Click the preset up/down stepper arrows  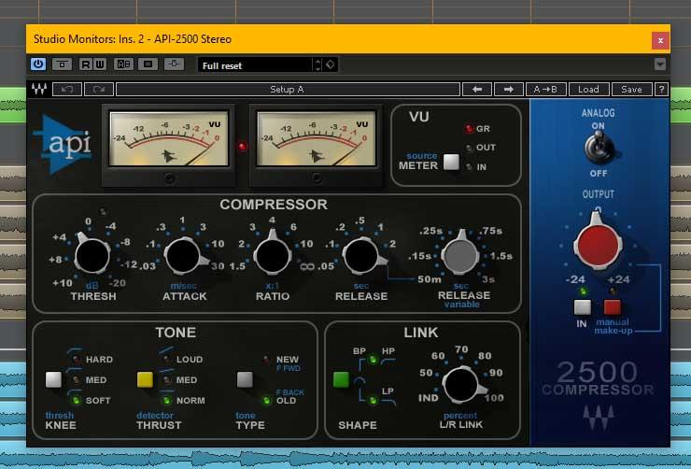point(318,65)
